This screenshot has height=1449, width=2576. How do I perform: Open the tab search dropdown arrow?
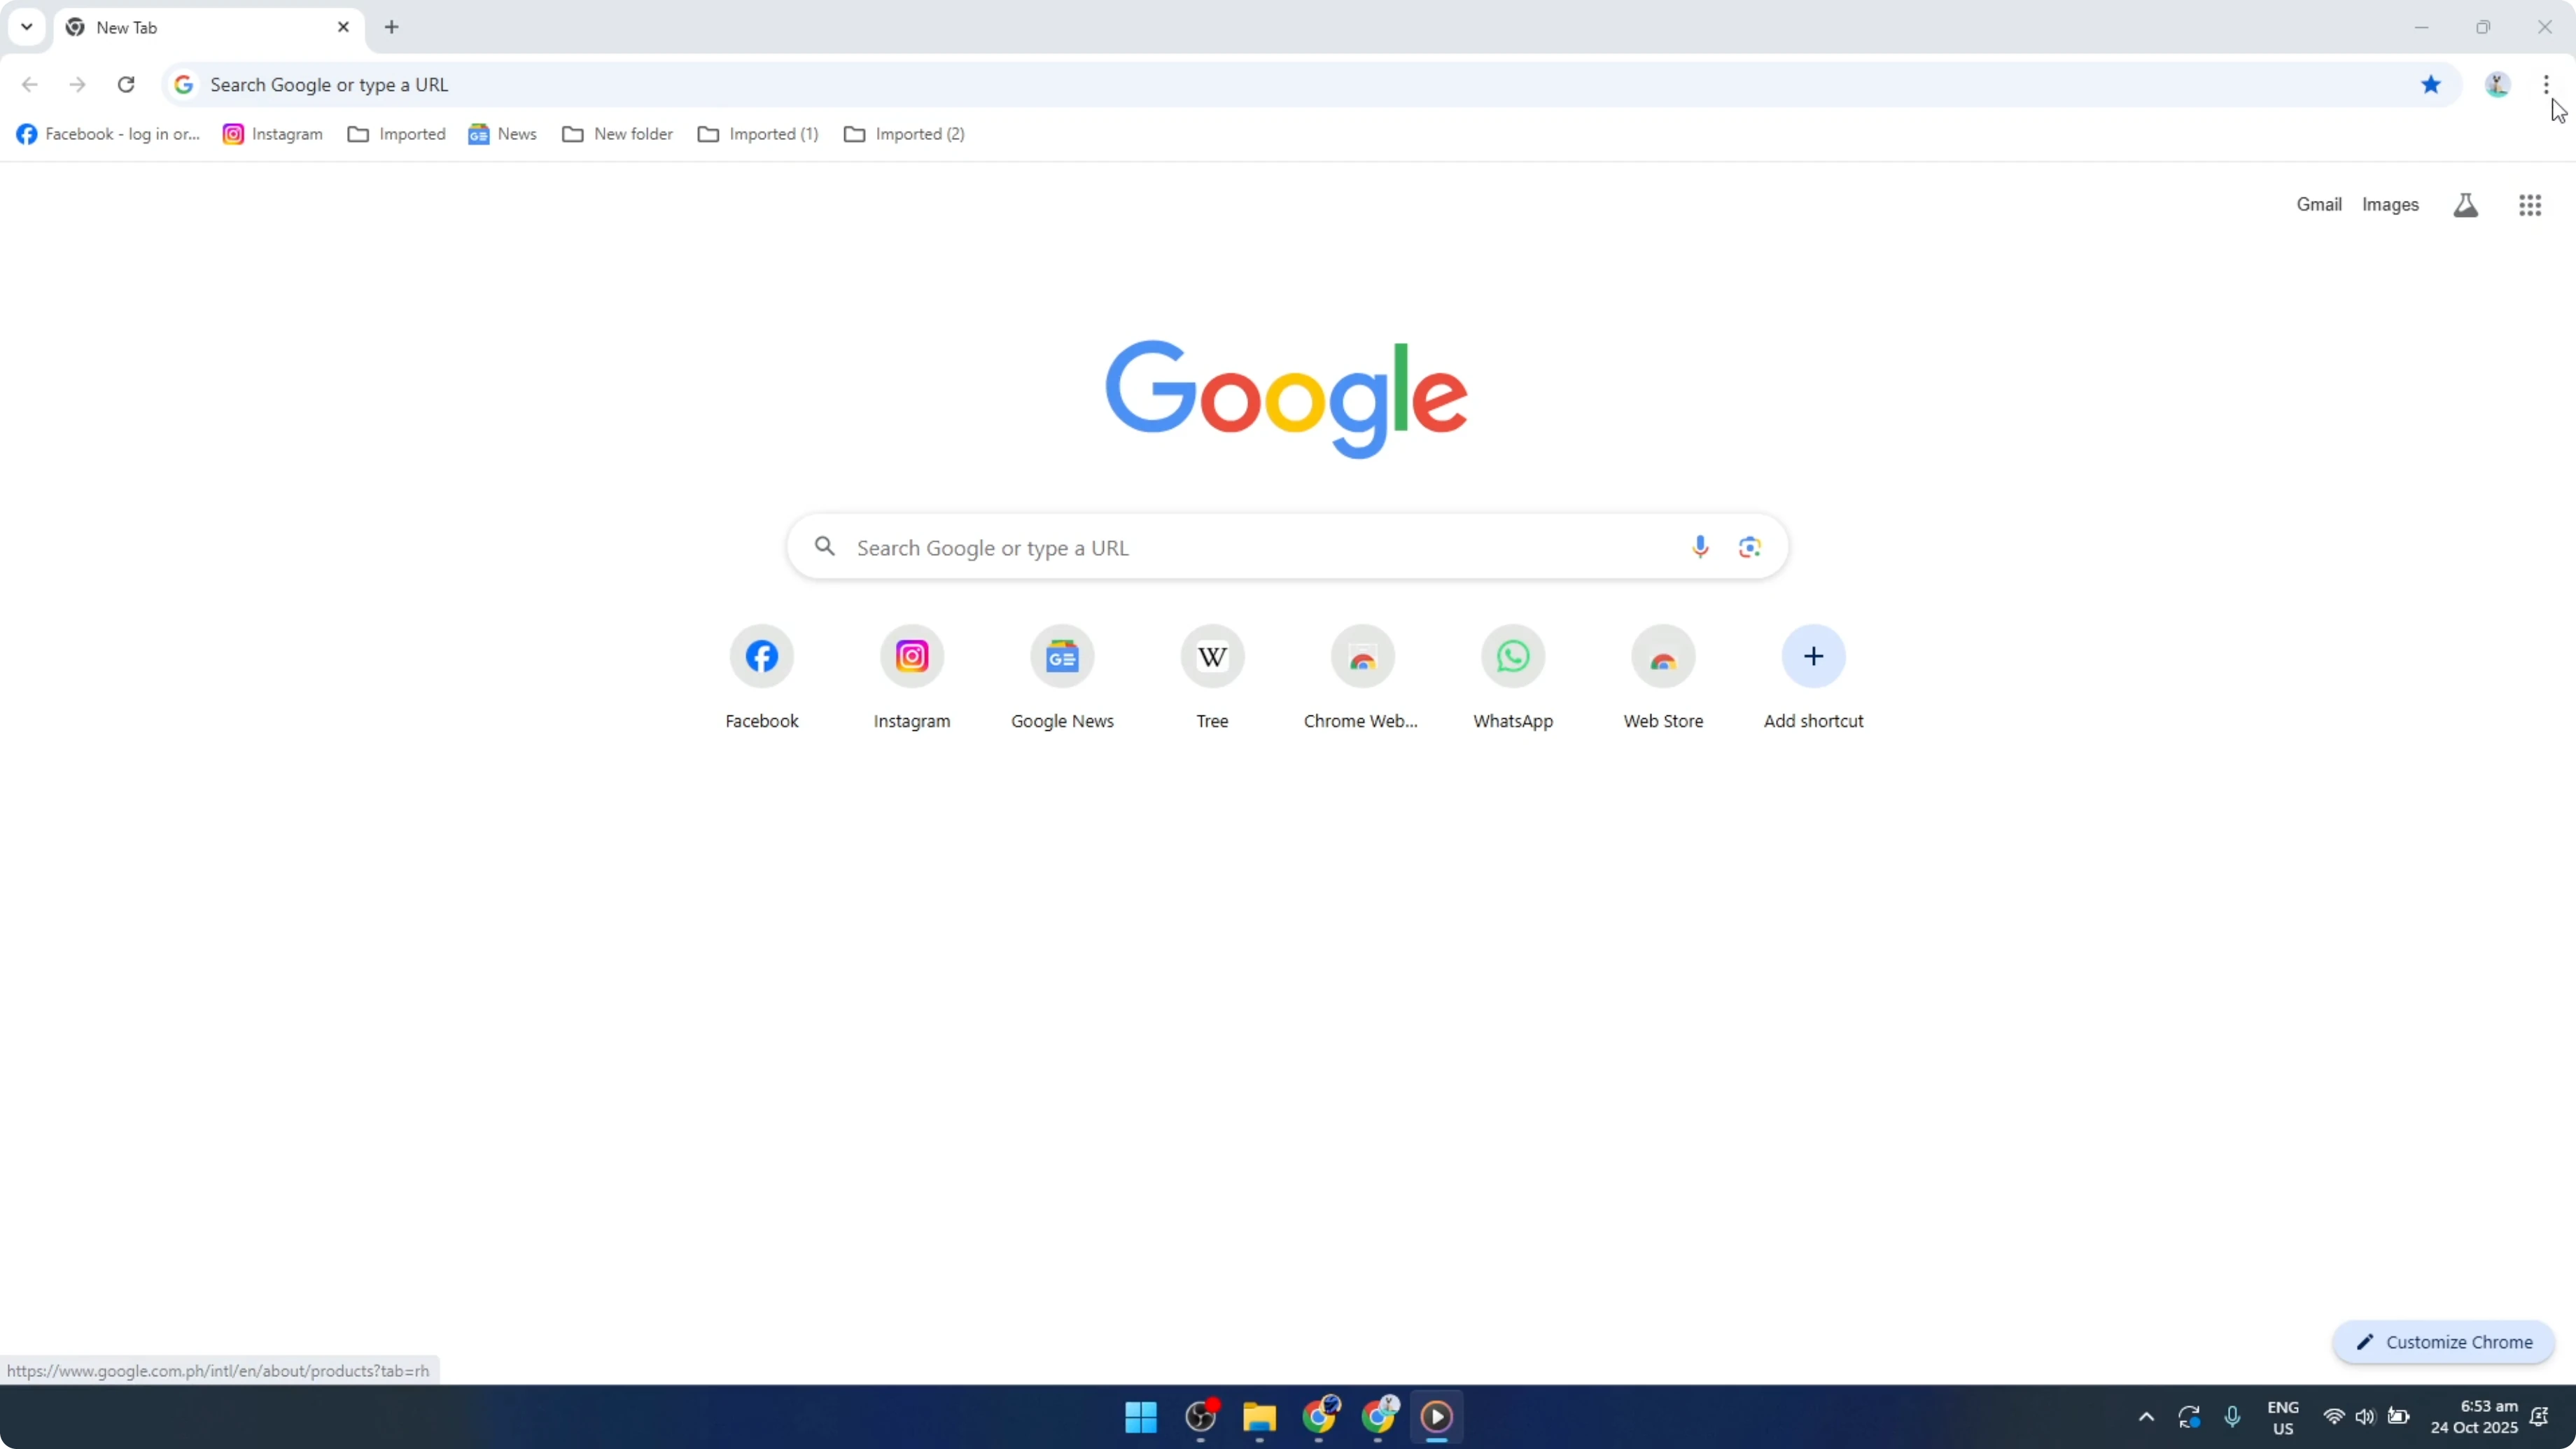point(26,27)
